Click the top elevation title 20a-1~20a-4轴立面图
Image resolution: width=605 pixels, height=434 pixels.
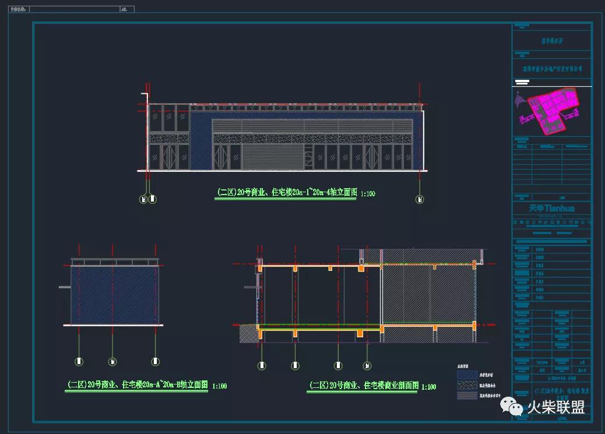286,192
